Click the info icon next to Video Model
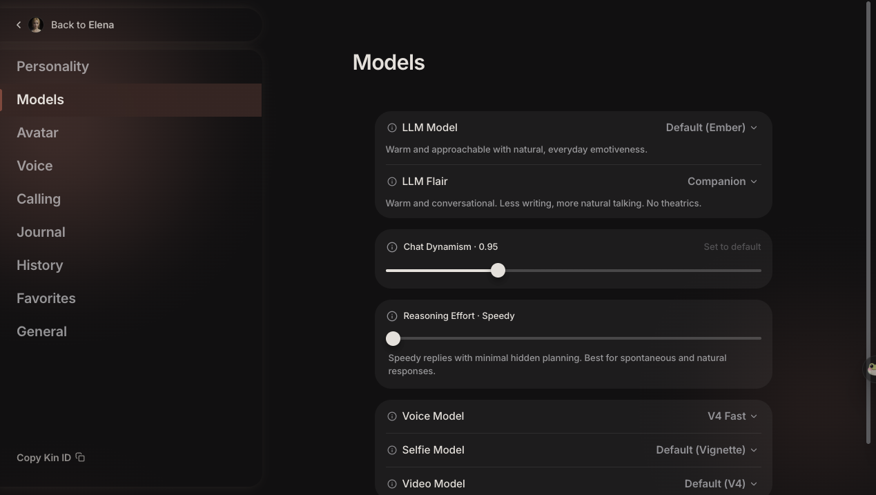Image resolution: width=876 pixels, height=495 pixels. click(x=392, y=484)
